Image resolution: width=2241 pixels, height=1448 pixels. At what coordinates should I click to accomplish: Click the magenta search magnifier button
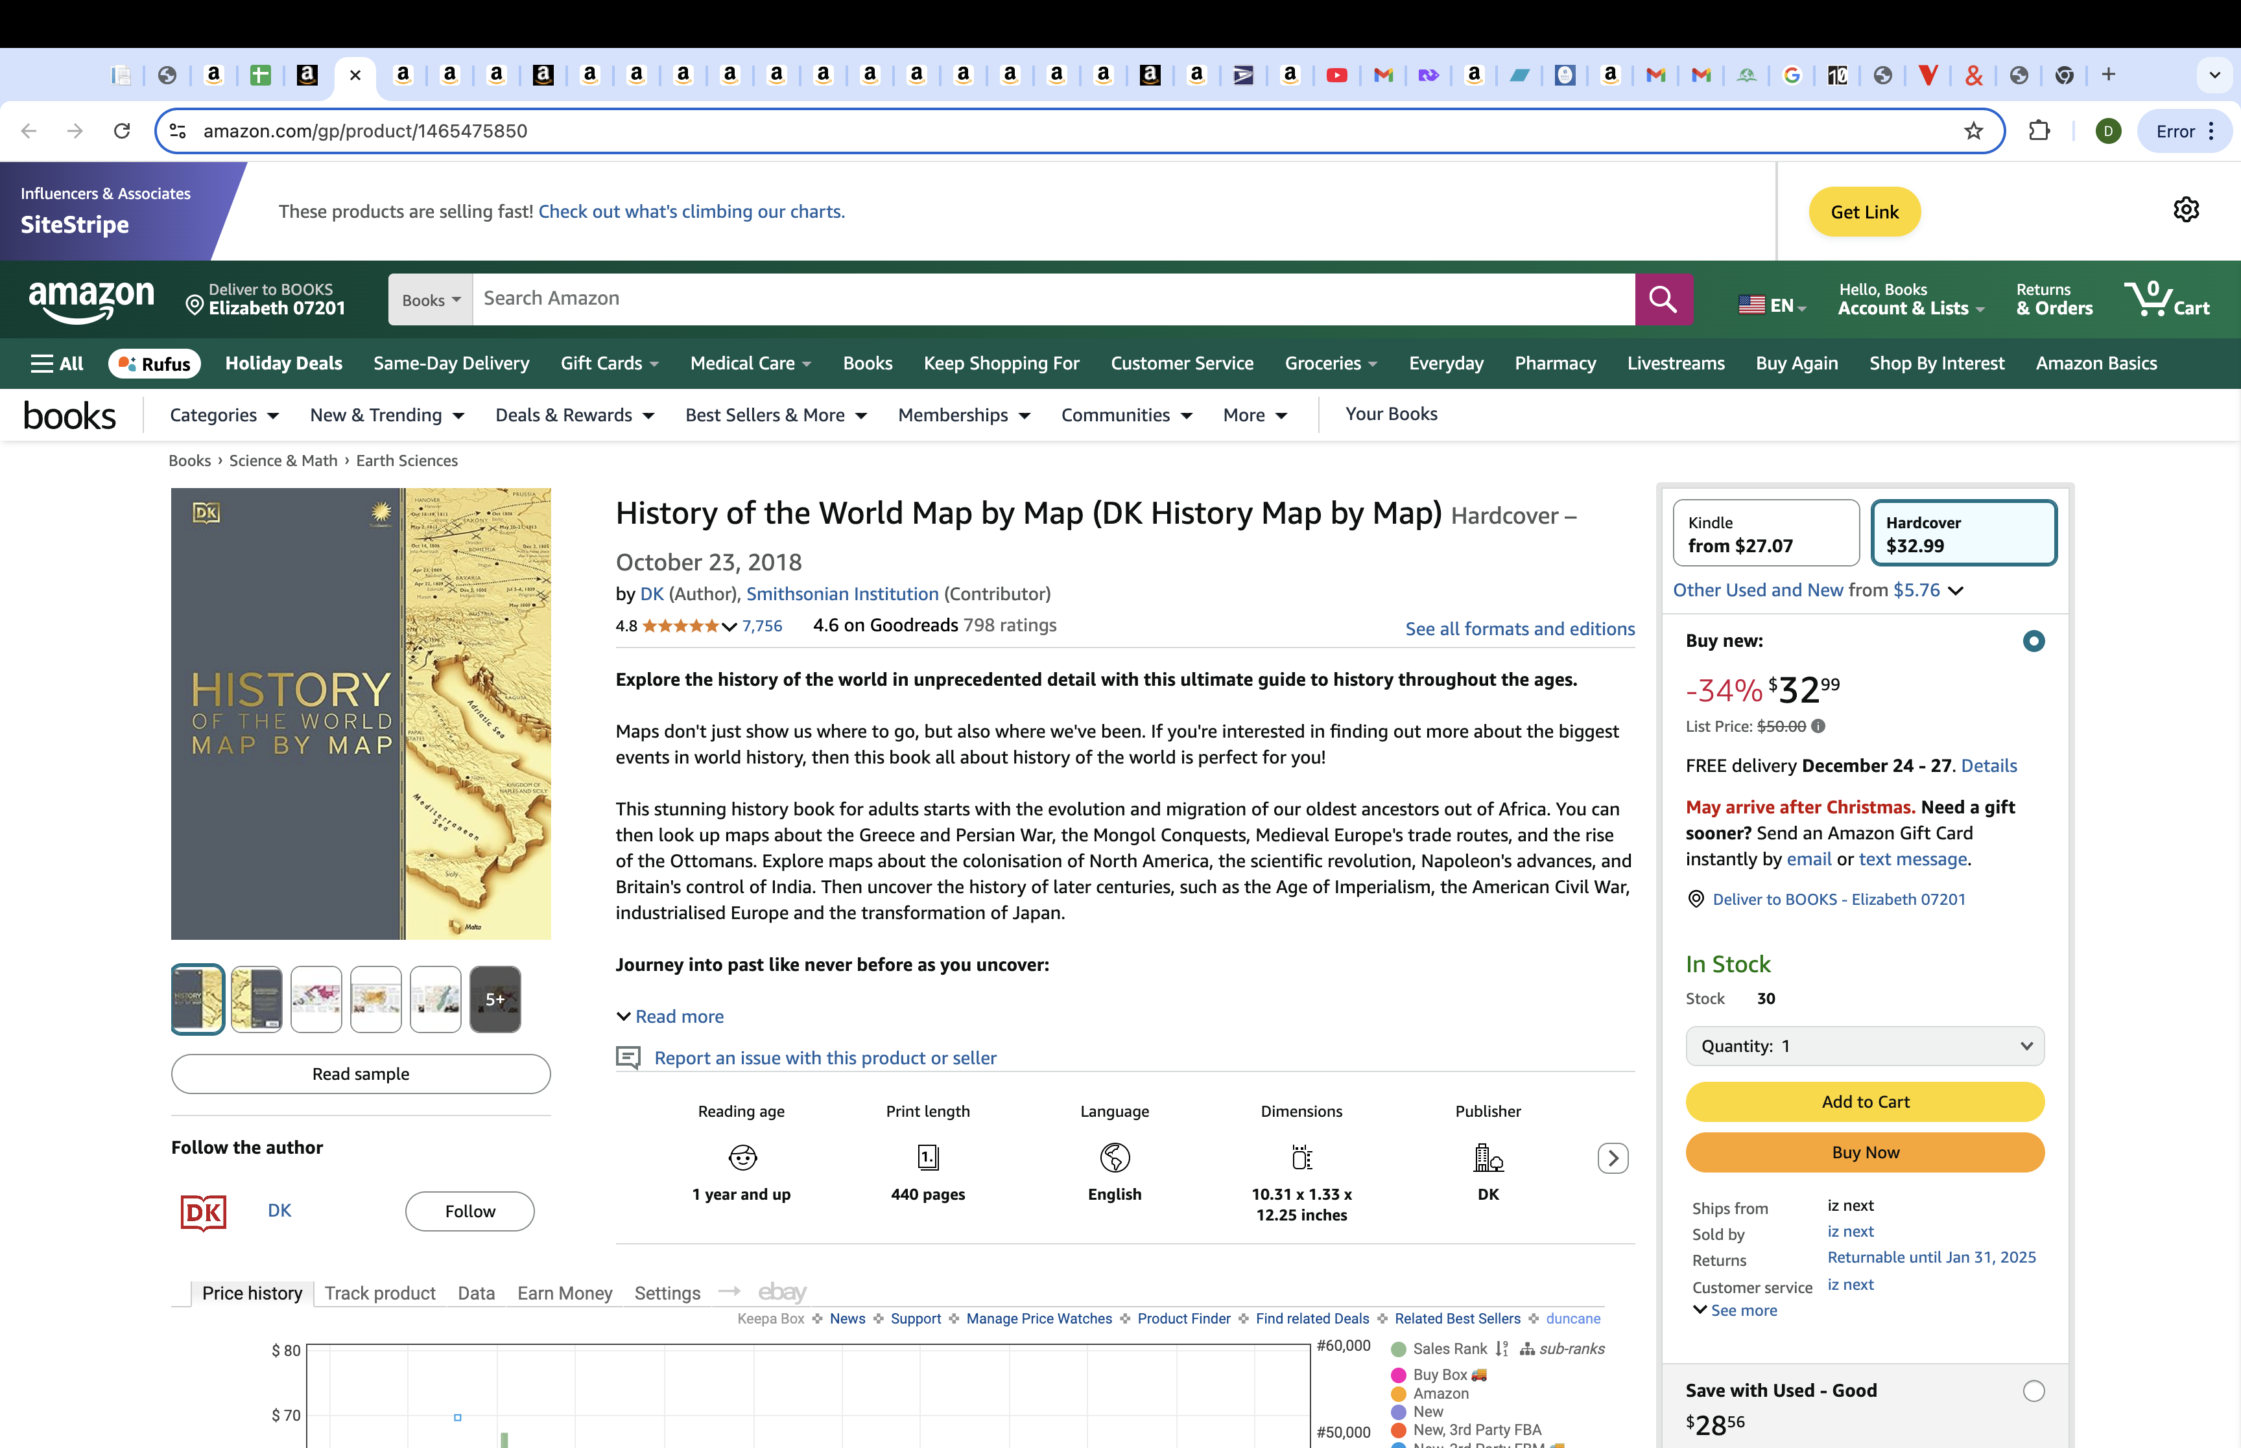coord(1664,299)
